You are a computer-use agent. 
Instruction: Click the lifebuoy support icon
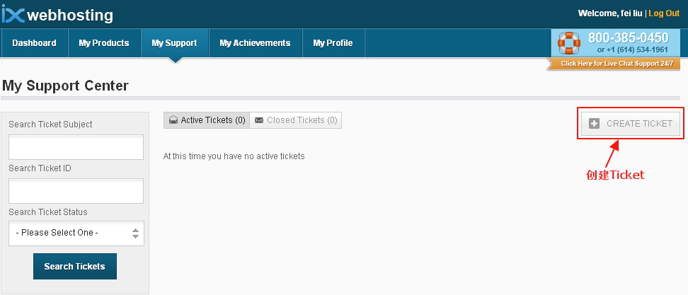[569, 42]
